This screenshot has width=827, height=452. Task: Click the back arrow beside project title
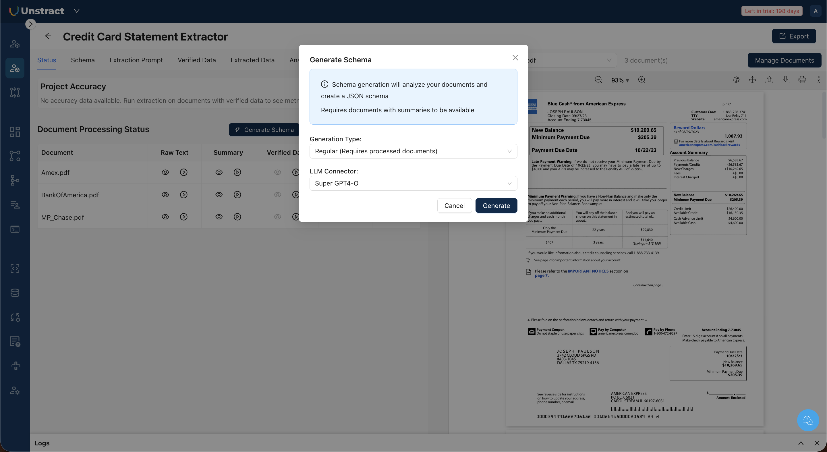(x=48, y=36)
